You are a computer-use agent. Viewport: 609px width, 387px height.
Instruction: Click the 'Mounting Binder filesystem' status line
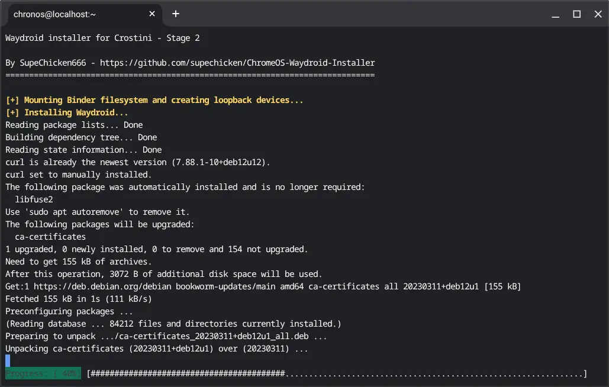tap(154, 100)
